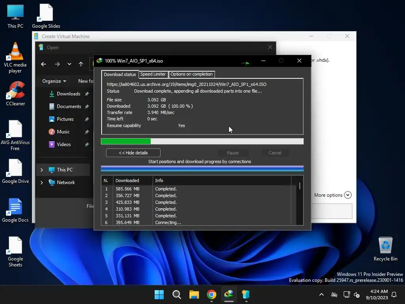Image resolution: width=405 pixels, height=304 pixels.
Task: Select This PC in the Open dialog tree
Action: pos(64,170)
